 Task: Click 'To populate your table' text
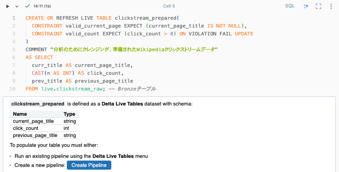[54, 145]
